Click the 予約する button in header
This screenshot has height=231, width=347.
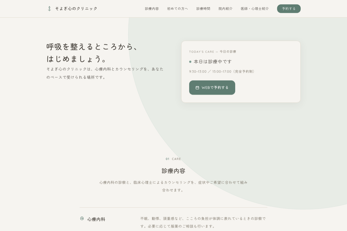click(289, 9)
